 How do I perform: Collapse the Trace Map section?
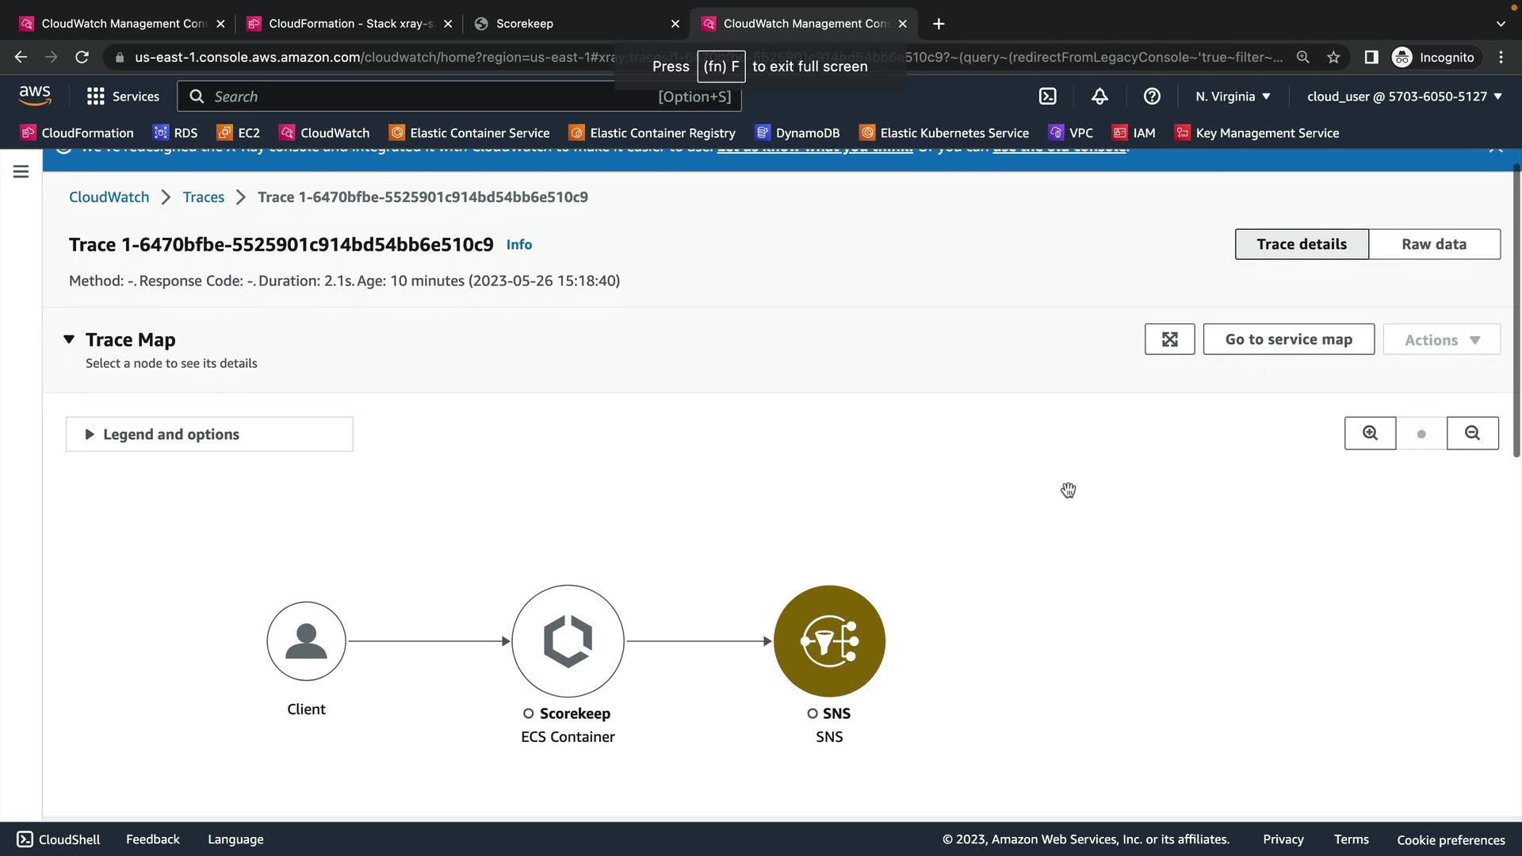70,339
